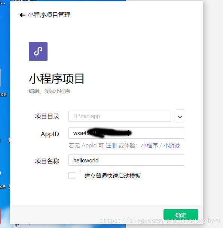The image size is (223, 228).
Task: Click the 编辑、调试小程序 subtitle
Action: (x=49, y=91)
